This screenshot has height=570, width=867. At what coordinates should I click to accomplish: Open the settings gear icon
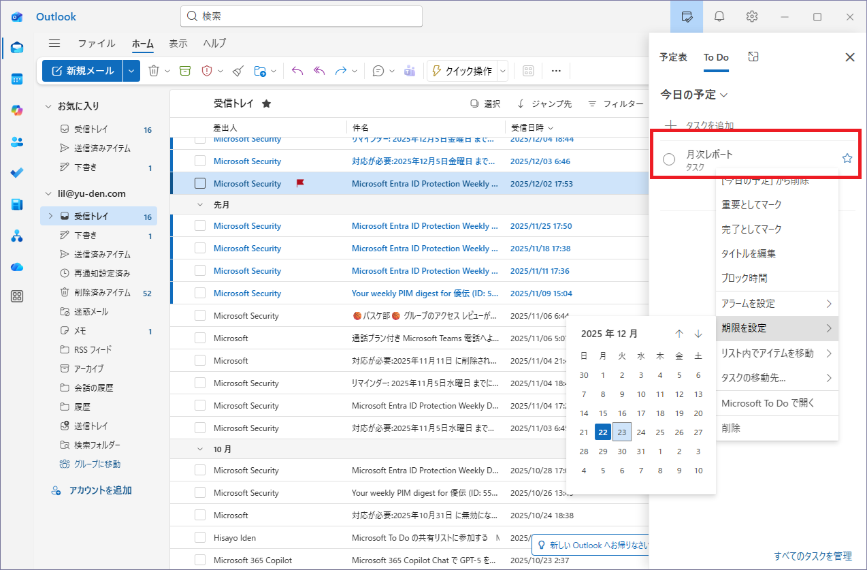pos(752,16)
